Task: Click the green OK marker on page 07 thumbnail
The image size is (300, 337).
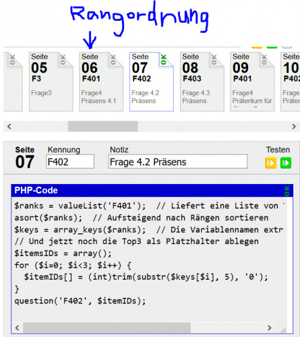Action: tap(163, 59)
